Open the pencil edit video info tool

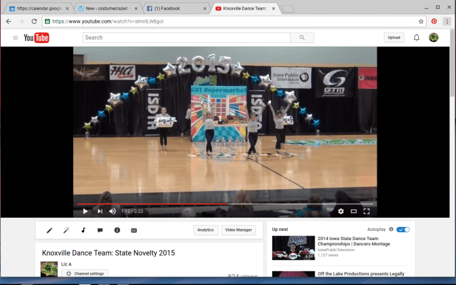[x=50, y=230]
